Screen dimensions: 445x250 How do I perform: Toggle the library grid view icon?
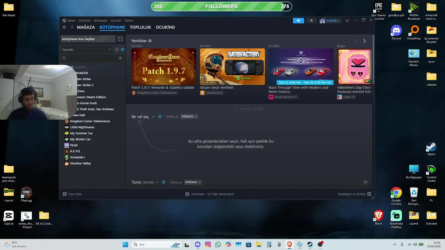[x=120, y=39]
